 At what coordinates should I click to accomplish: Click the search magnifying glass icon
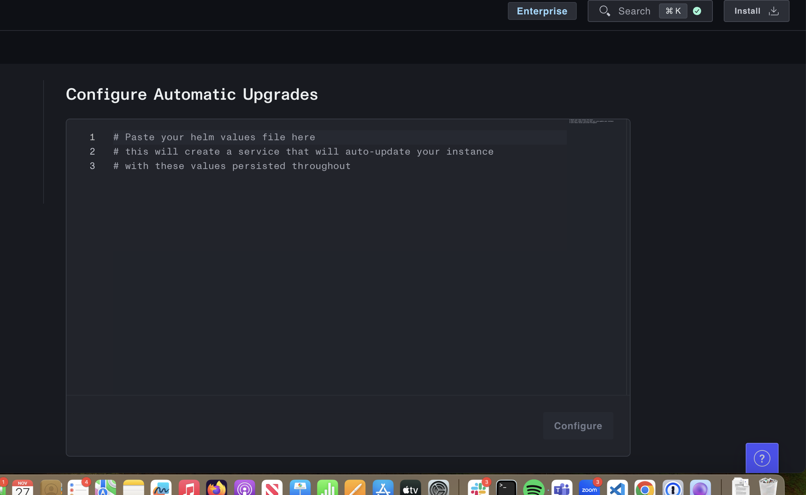pyautogui.click(x=604, y=11)
